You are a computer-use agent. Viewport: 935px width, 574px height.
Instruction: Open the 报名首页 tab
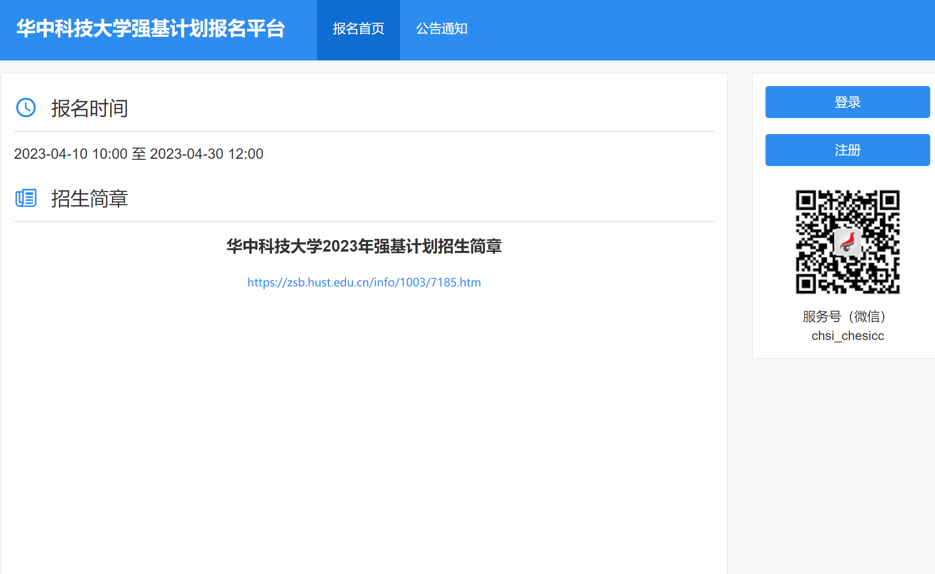pos(358,29)
